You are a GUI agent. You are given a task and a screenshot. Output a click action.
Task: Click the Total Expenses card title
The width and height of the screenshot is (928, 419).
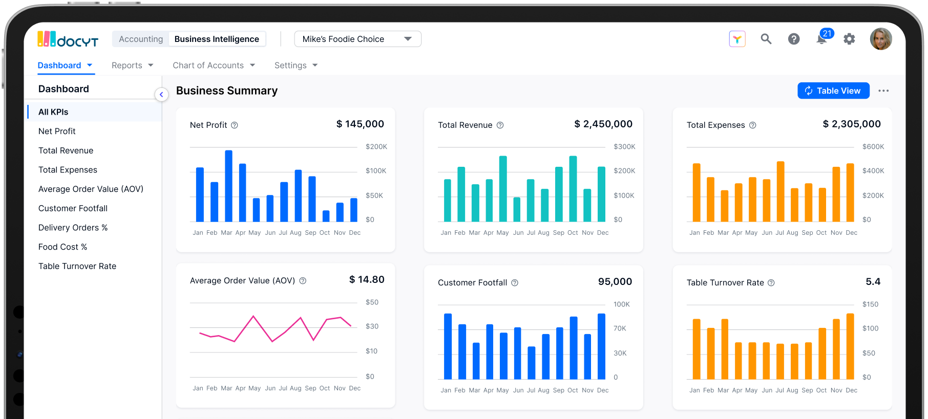click(715, 125)
